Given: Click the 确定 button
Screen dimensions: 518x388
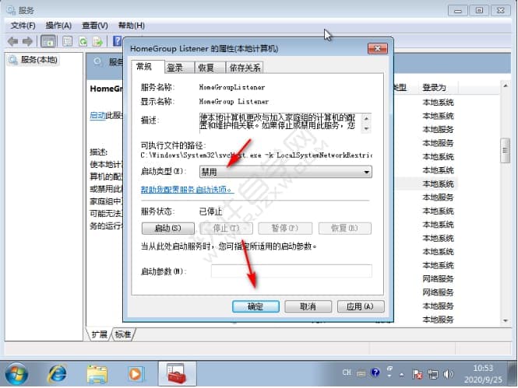Looking at the screenshot, I should point(255,306).
